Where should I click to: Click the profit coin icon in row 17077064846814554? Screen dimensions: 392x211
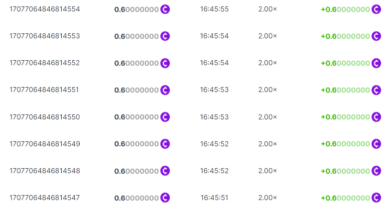377,9
